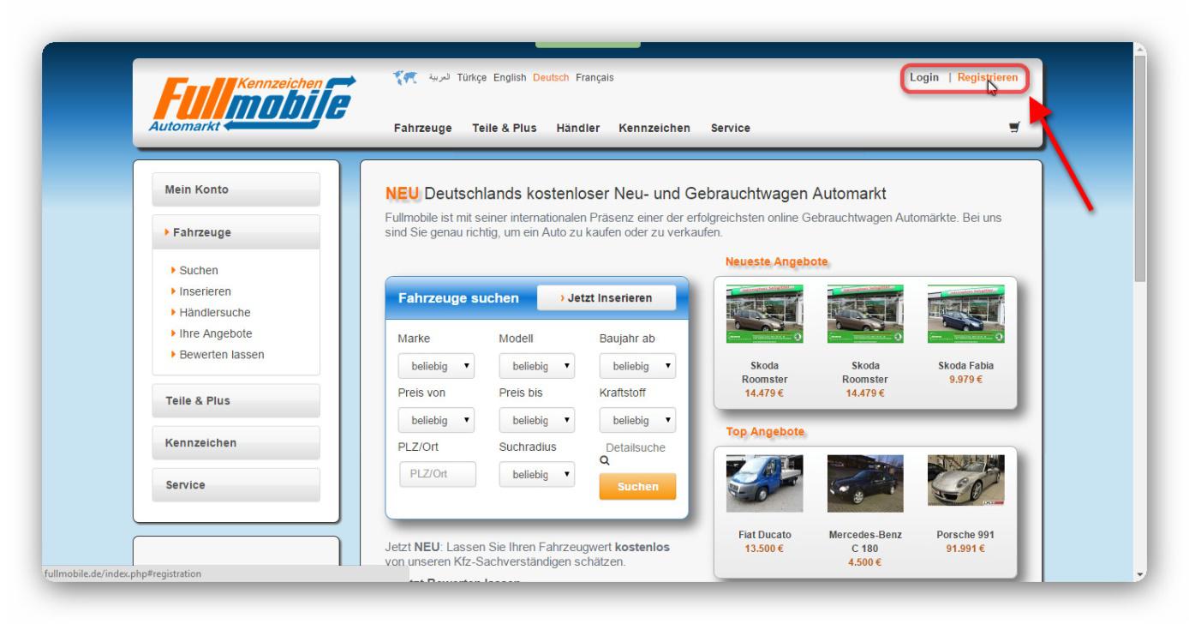Viewport: 1189px width, 624px height.
Task: Click Händlersuche in the sidebar
Action: [214, 312]
